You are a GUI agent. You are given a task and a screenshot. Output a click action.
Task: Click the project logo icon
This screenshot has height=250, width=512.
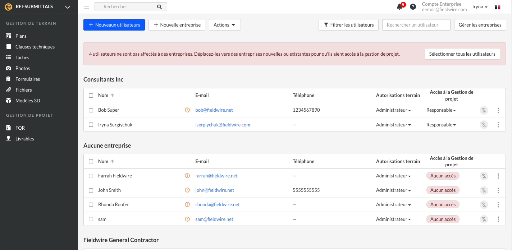click(8, 7)
